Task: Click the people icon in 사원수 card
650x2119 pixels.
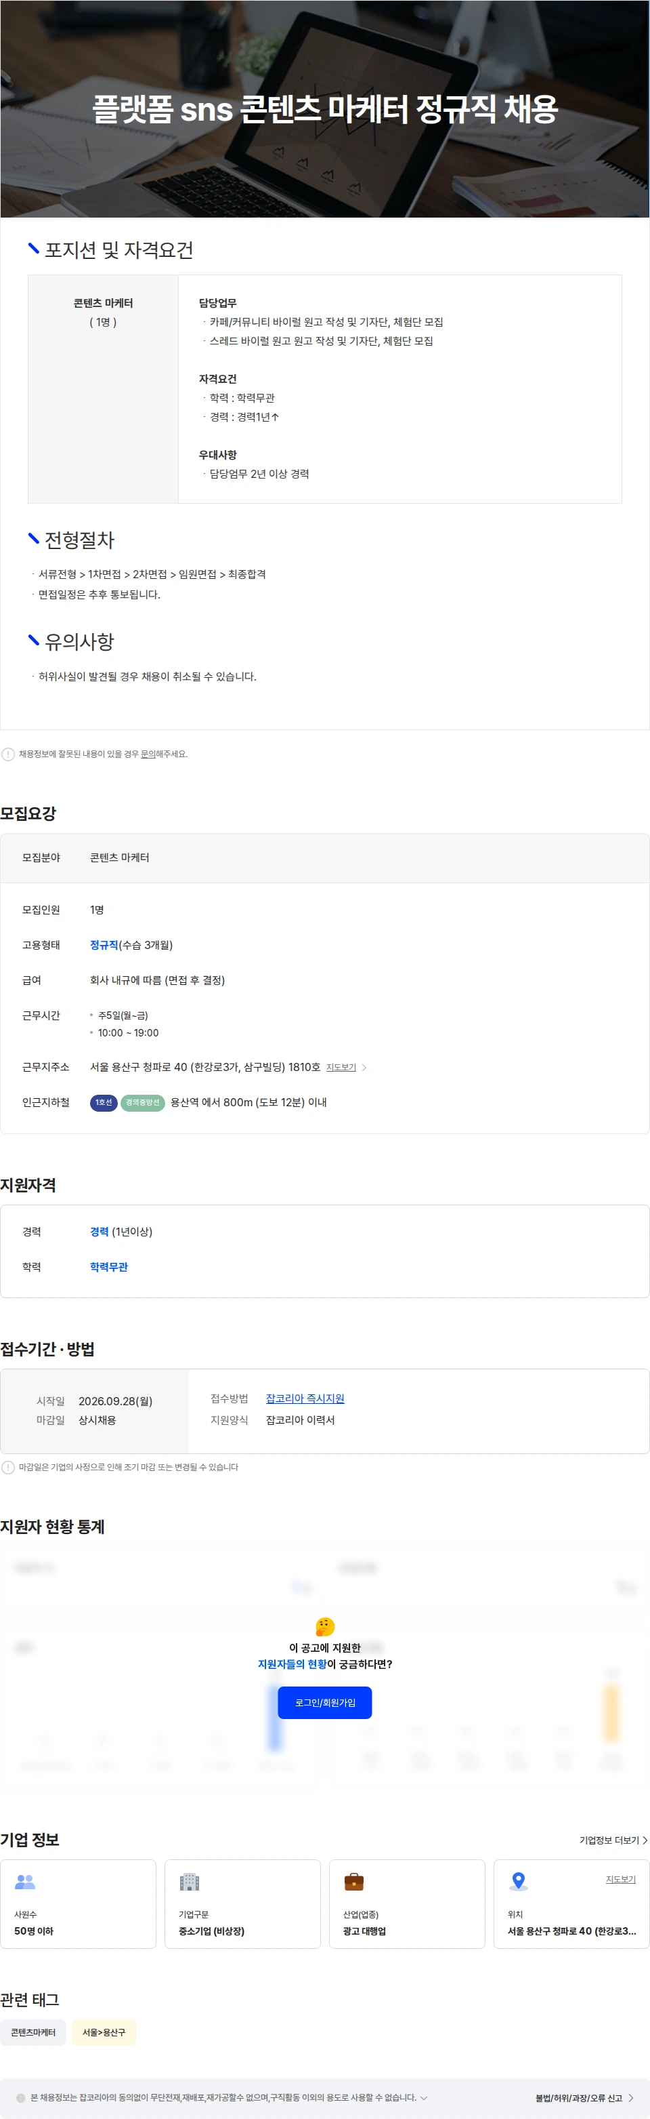Action: point(26,1881)
